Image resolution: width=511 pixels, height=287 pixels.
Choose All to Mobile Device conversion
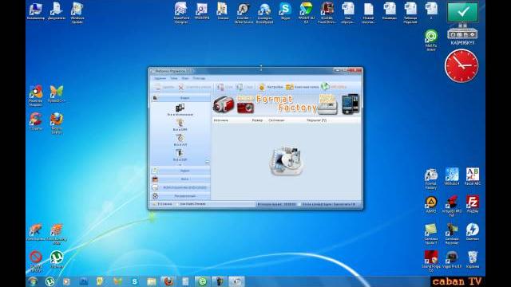[180, 110]
